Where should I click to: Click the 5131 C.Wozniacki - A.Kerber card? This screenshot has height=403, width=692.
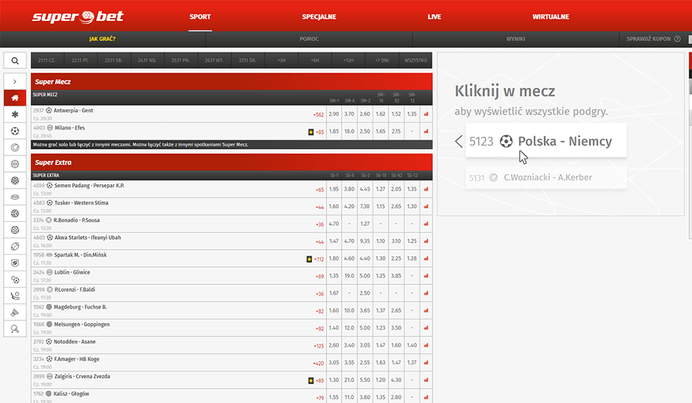[546, 178]
